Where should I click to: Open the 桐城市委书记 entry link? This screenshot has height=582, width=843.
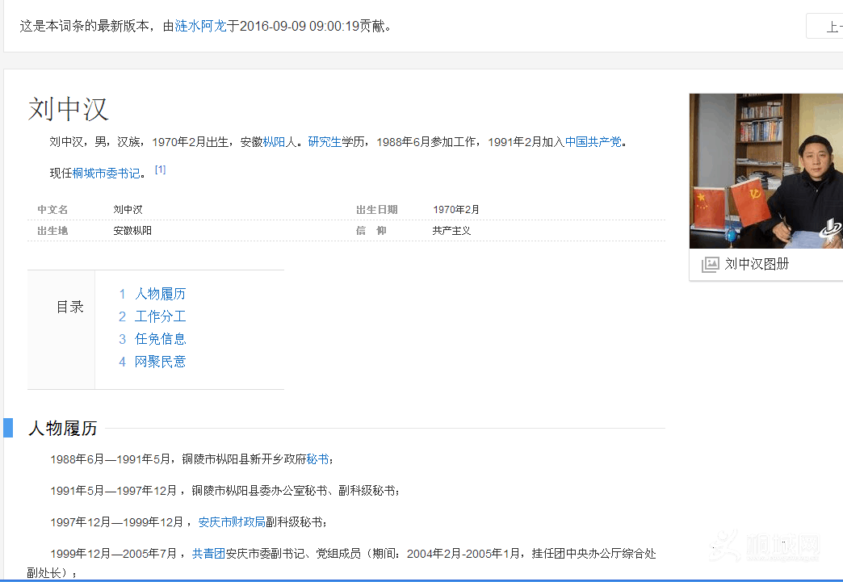[106, 172]
